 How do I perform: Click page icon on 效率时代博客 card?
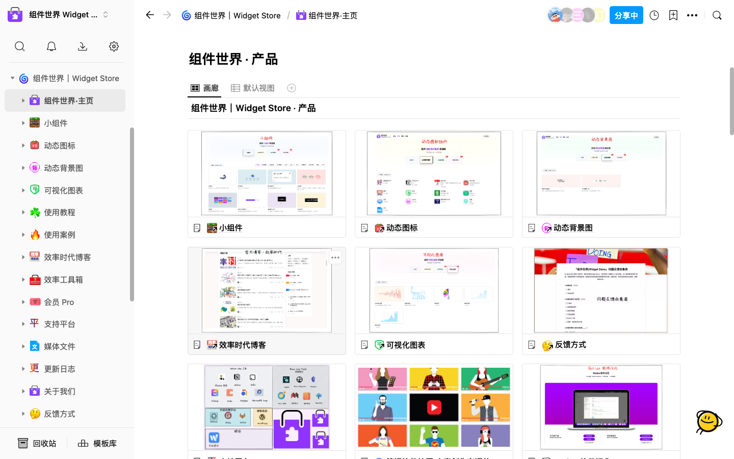[197, 345]
